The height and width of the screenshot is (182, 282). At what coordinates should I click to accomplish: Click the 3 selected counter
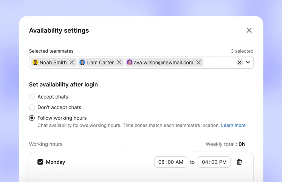pos(242,51)
